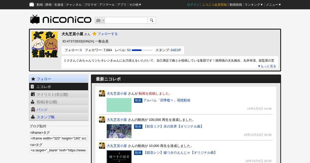Select バッジ in sidebar
Image resolution: width=310 pixels, height=163 pixels.
(59, 109)
